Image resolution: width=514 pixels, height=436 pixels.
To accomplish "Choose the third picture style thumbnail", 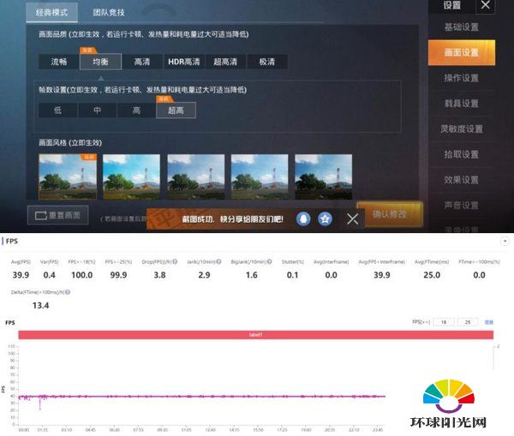I will (x=196, y=176).
